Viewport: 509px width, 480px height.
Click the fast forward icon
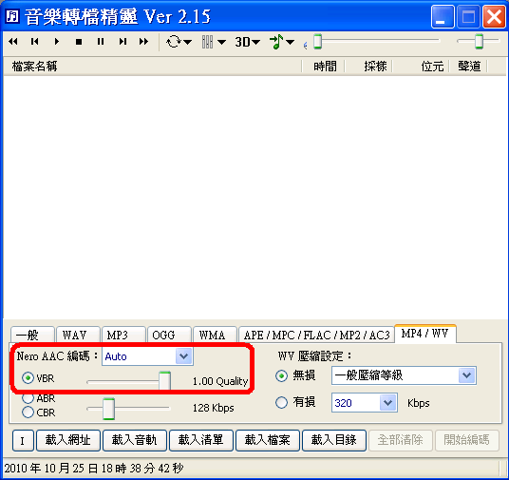[143, 42]
